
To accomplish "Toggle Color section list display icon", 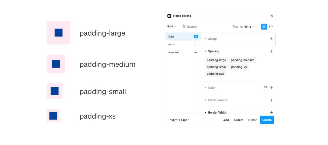I will coord(266,88).
